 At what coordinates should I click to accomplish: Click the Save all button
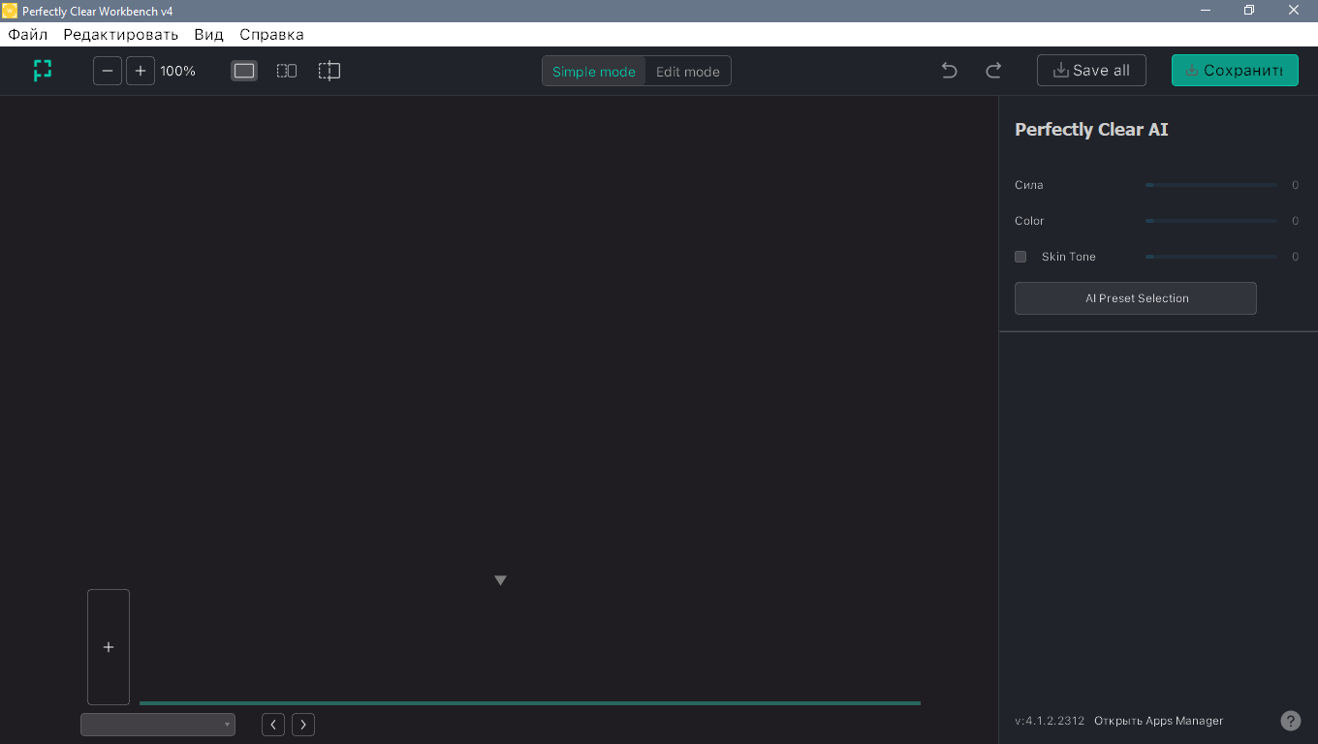pyautogui.click(x=1091, y=71)
